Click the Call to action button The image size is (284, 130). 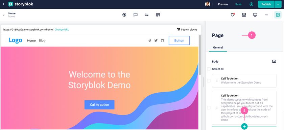[99, 105]
